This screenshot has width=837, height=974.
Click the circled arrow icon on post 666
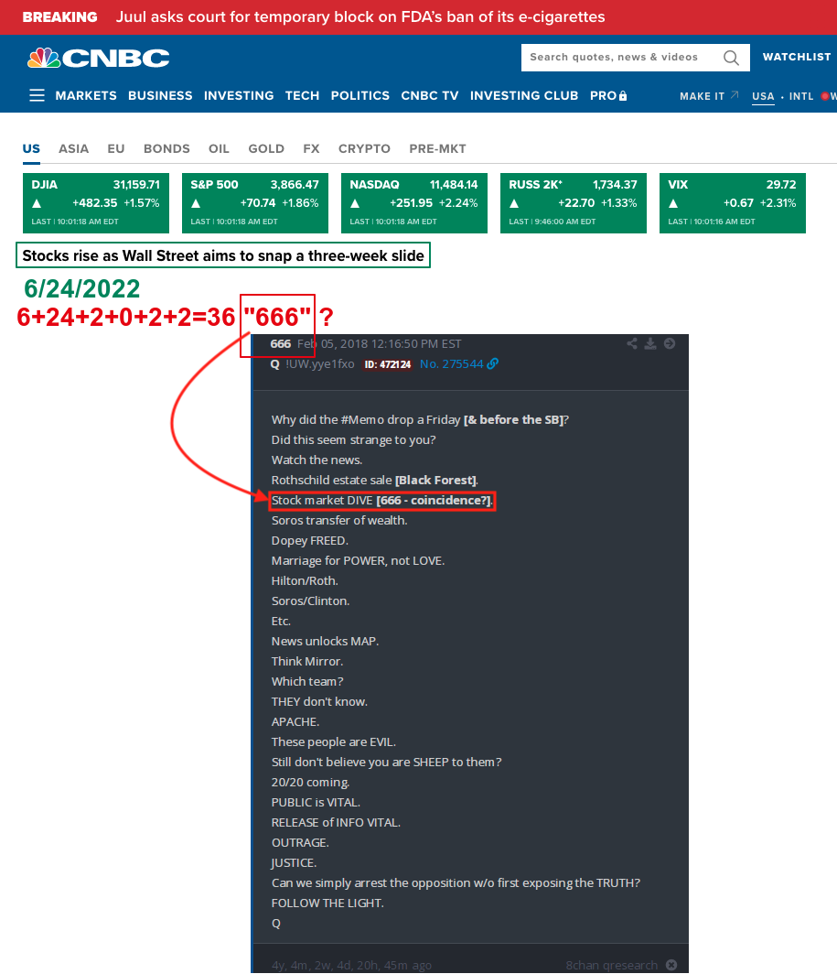point(670,343)
